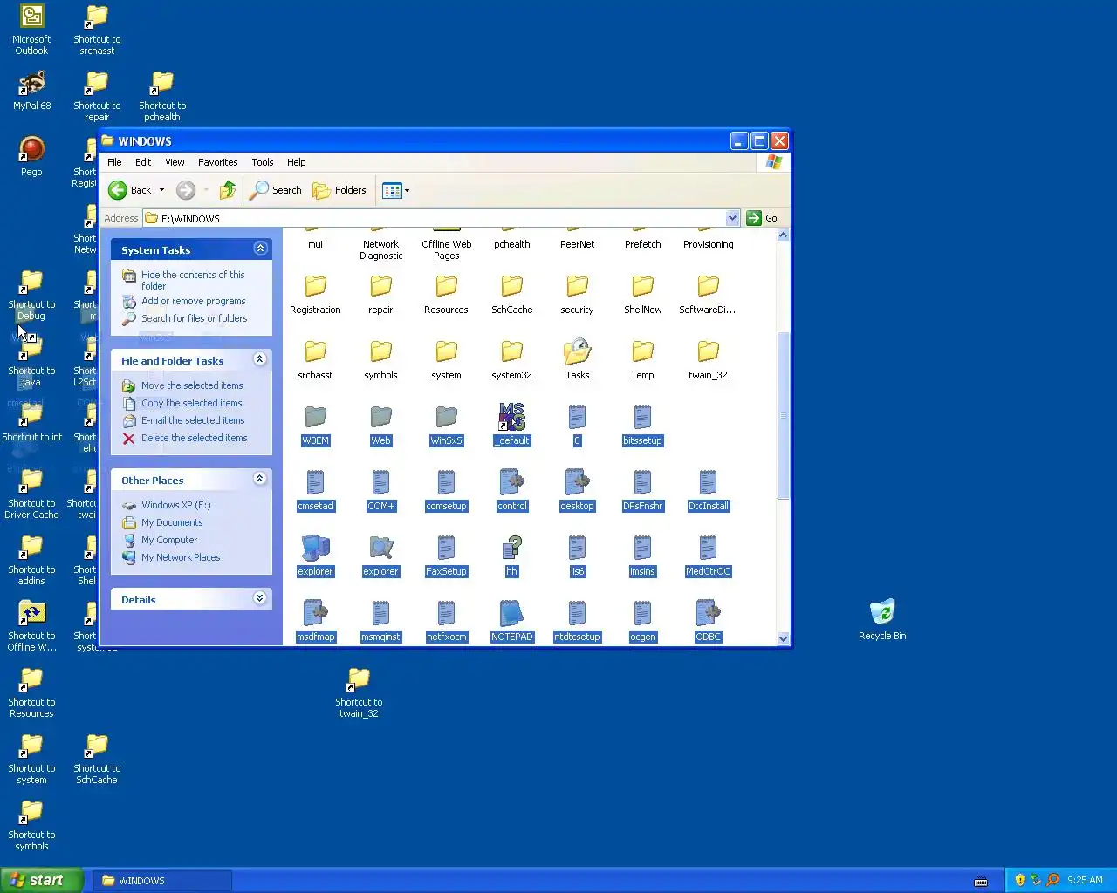Click the WINDOWS taskbar button
Screen dimensions: 1117x893
164,880
